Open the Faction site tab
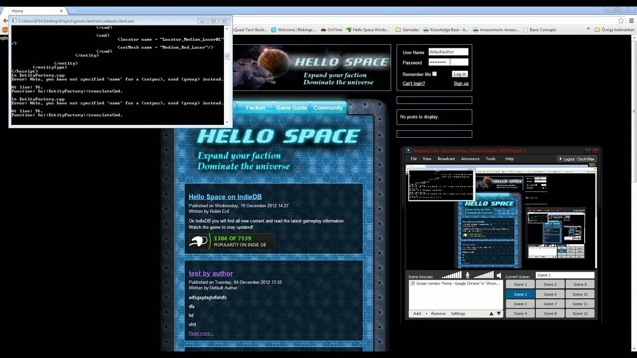This screenshot has width=637, height=358. [x=255, y=108]
